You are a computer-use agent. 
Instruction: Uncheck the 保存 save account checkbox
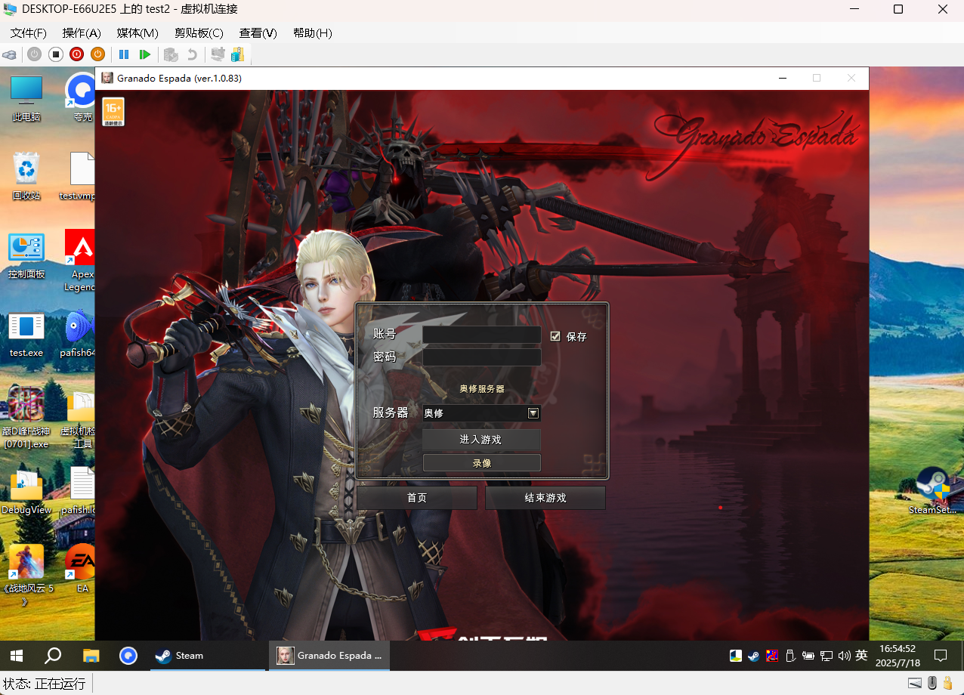coord(556,336)
